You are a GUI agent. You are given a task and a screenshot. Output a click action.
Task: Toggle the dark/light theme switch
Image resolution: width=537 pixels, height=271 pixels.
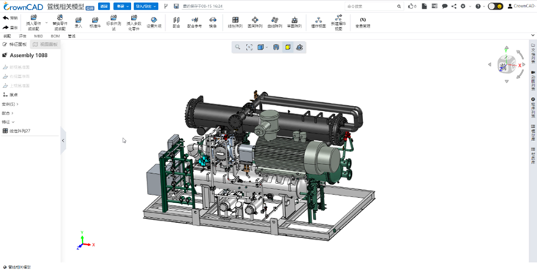pos(495,6)
